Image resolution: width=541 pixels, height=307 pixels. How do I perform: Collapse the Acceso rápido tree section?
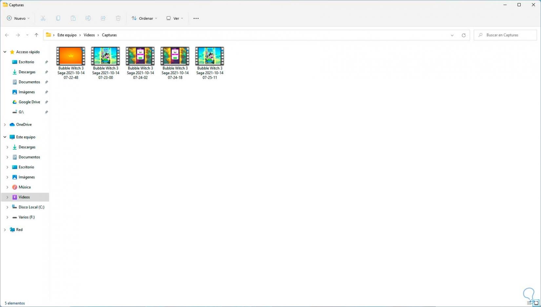[5, 52]
